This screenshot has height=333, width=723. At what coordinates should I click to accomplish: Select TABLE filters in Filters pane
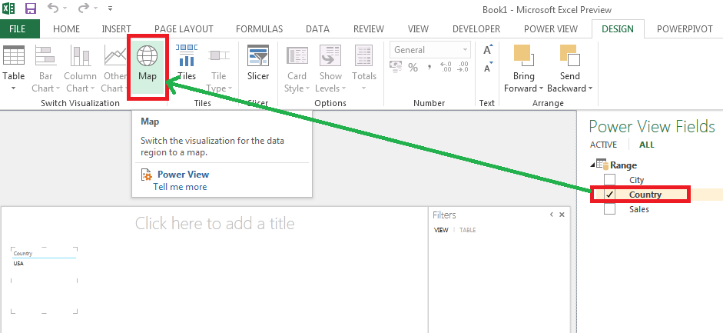(468, 230)
